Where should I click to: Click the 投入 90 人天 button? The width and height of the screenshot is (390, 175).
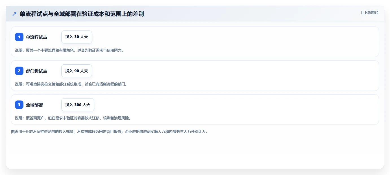pos(77,71)
